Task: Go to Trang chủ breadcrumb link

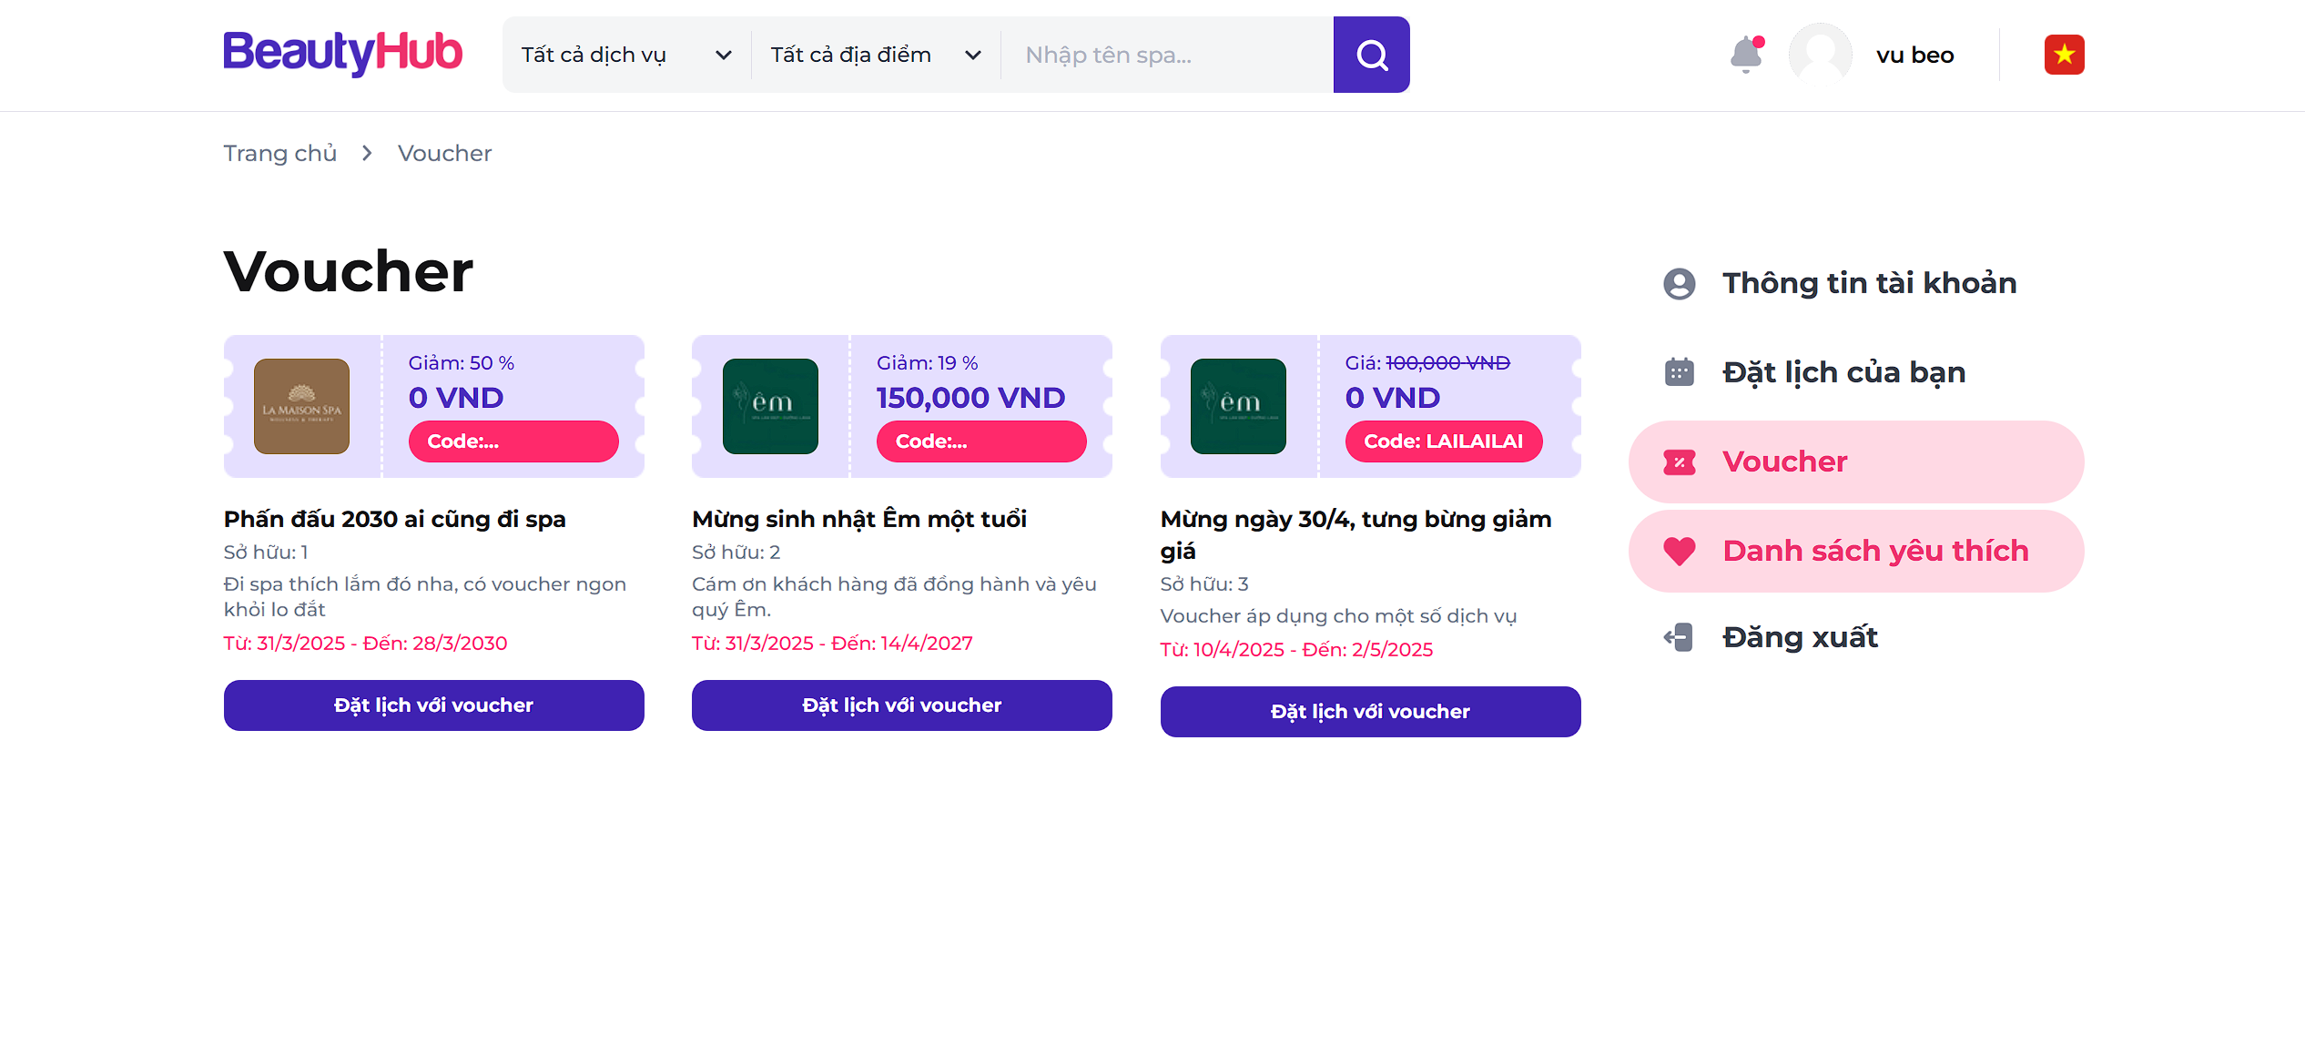Action: (279, 153)
